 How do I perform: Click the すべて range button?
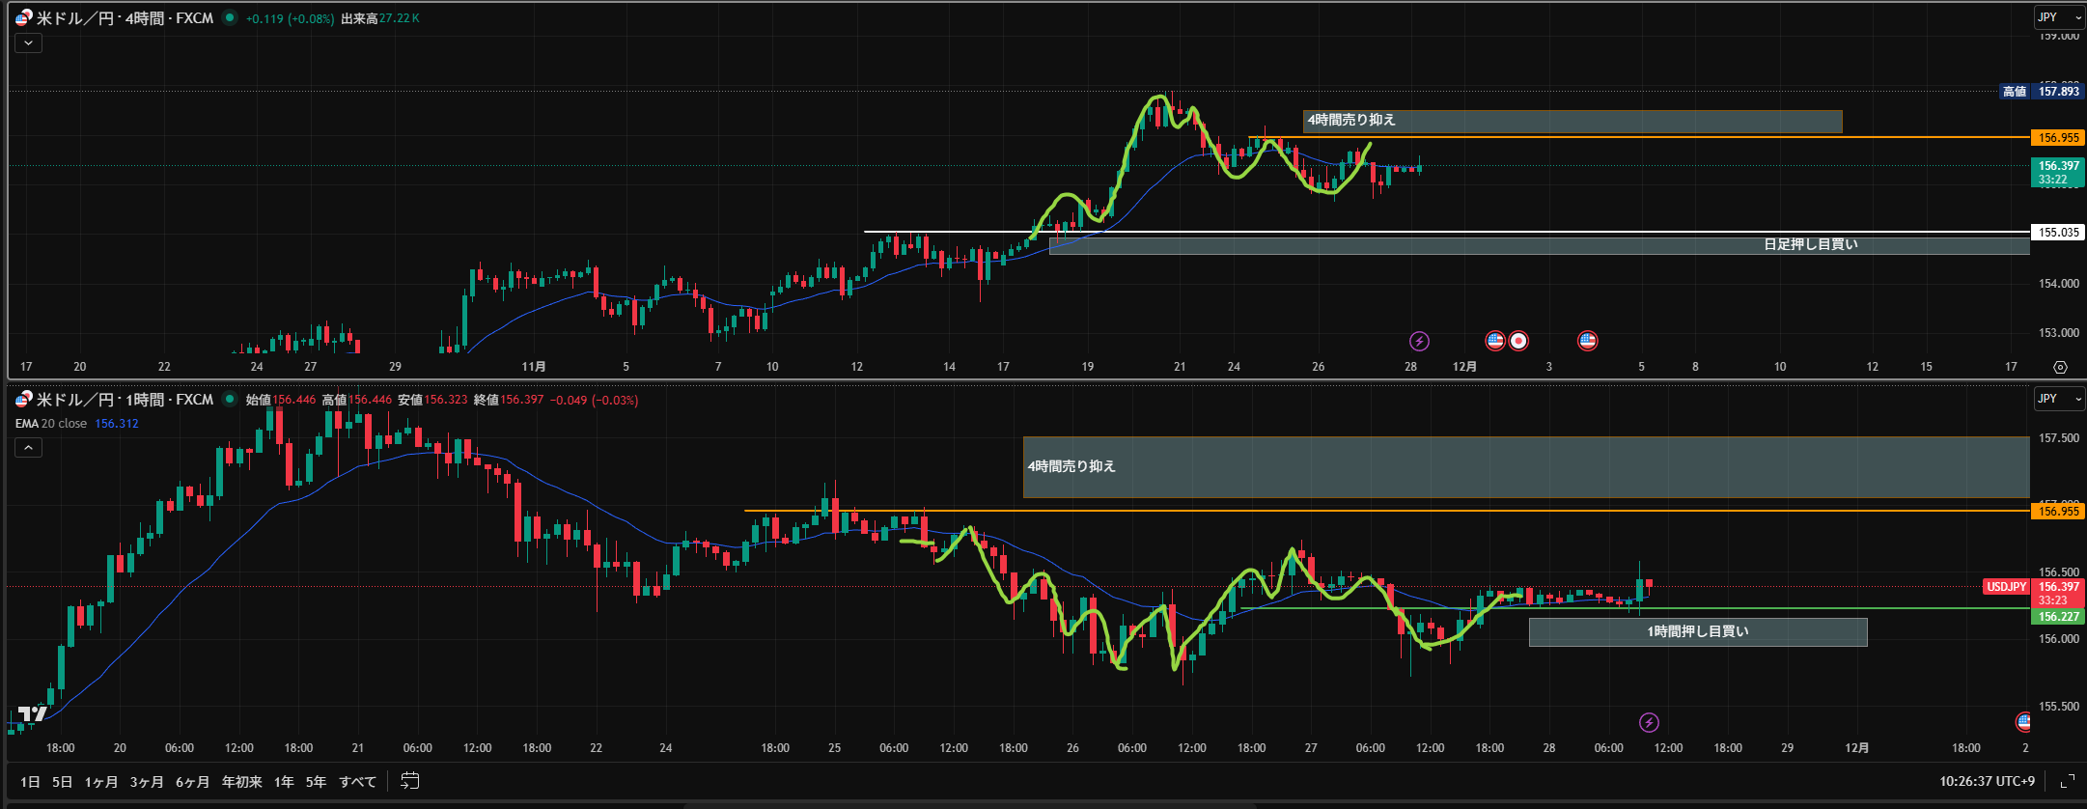[x=357, y=782]
